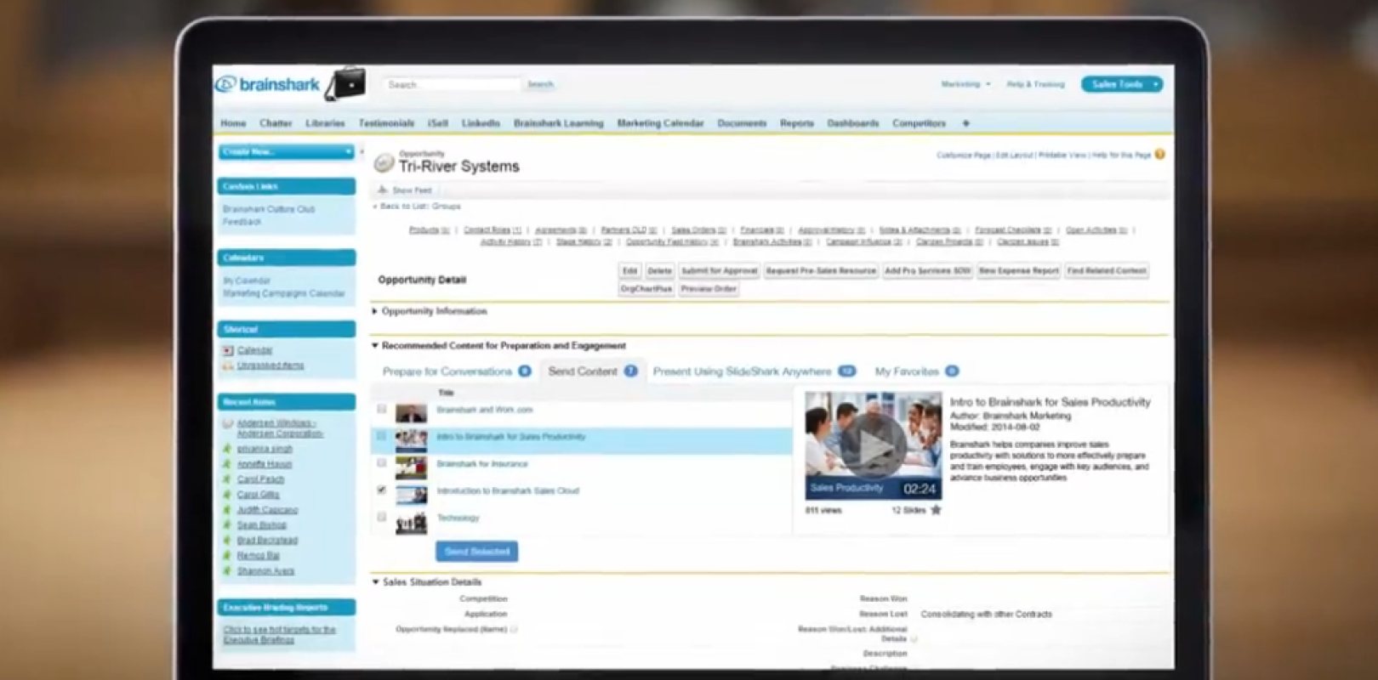Click the Edit button
1378x680 pixels.
coord(629,270)
